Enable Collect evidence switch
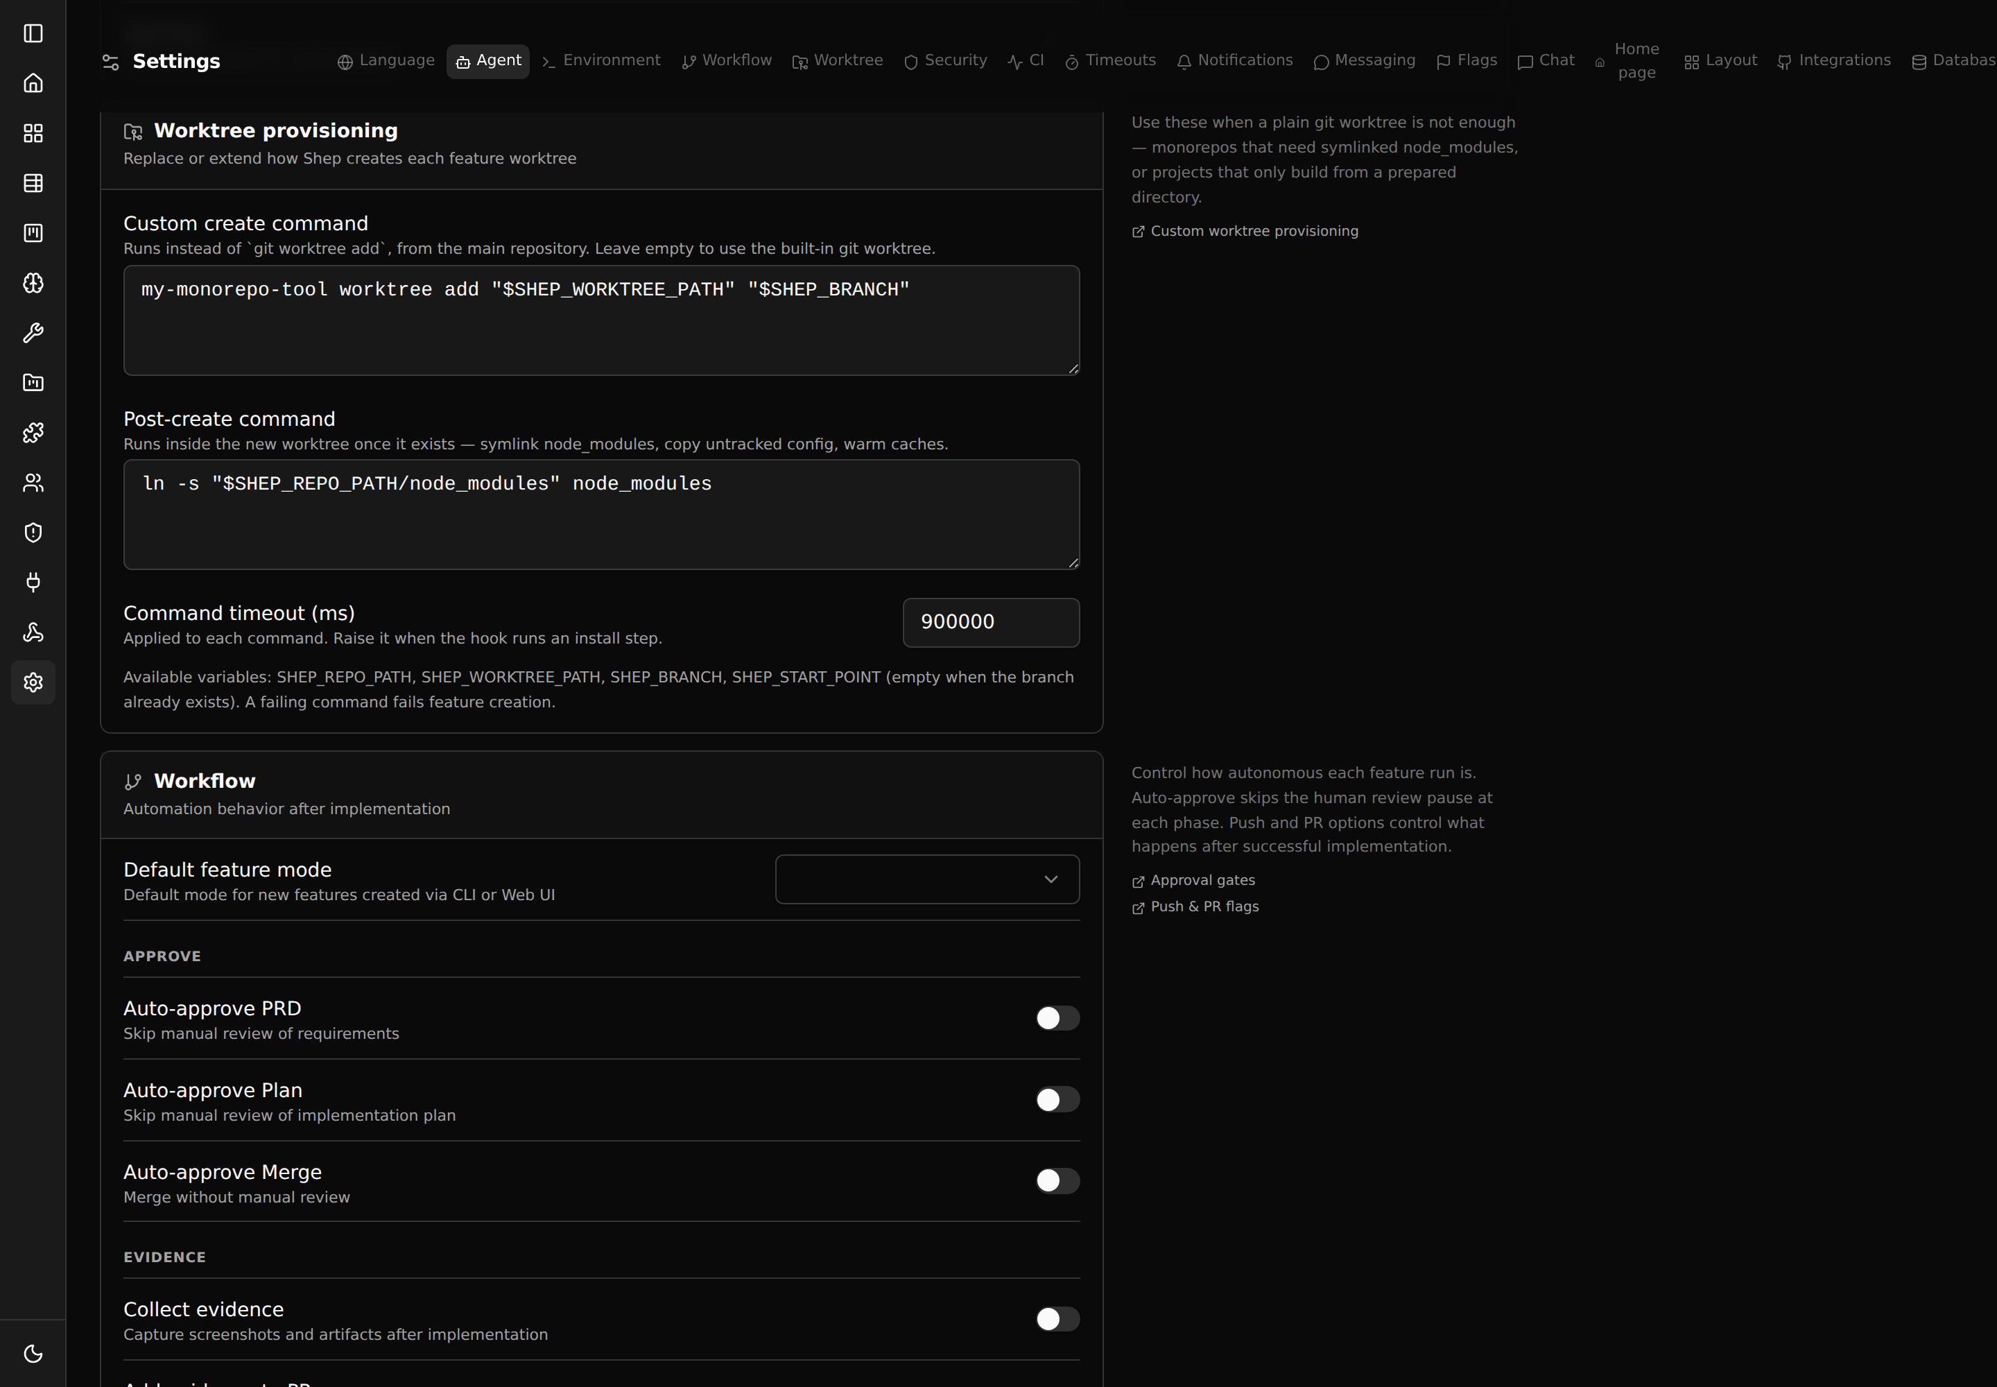Image resolution: width=1997 pixels, height=1387 pixels. click(x=1057, y=1319)
